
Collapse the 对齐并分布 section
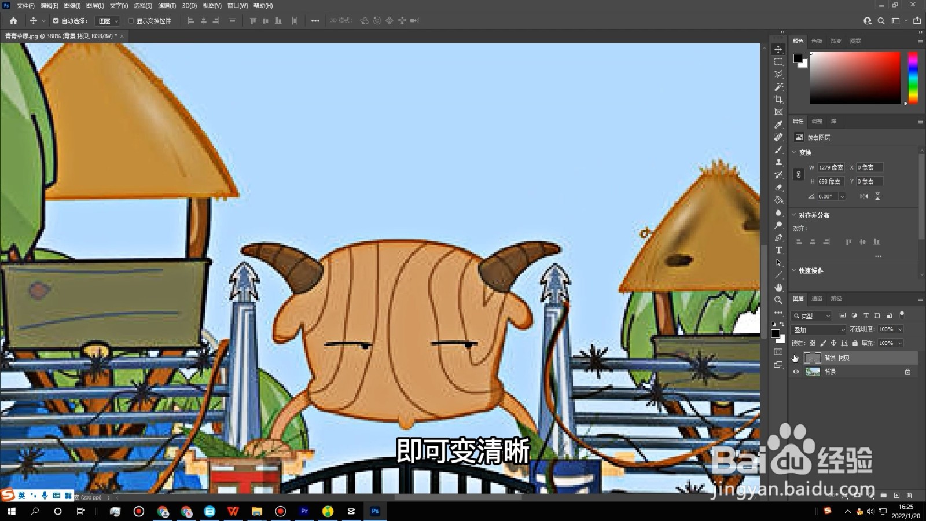coord(794,215)
